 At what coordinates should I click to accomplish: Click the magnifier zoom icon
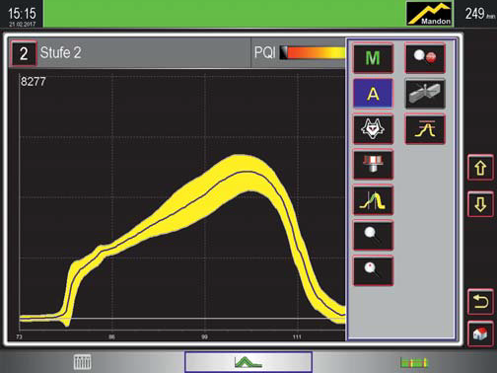pos(373,236)
